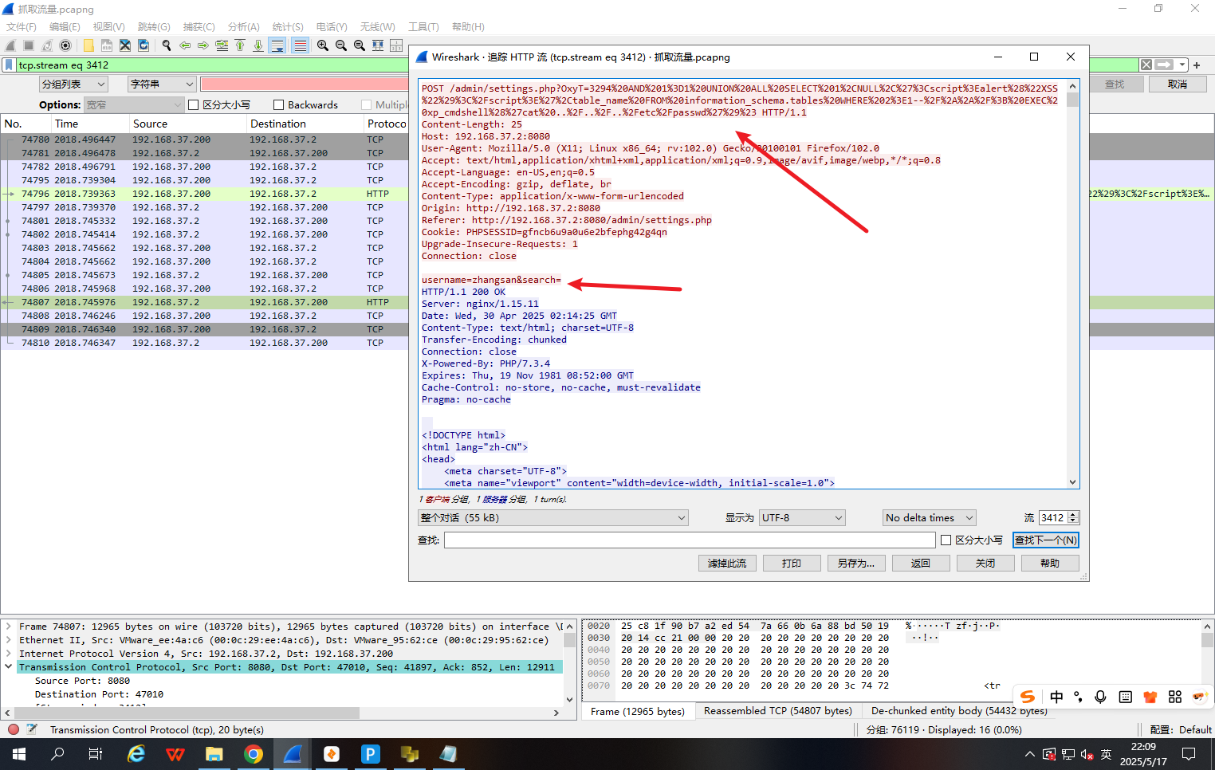The height and width of the screenshot is (770, 1215).
Task: Open the Windows Start menu
Action: click(x=19, y=754)
